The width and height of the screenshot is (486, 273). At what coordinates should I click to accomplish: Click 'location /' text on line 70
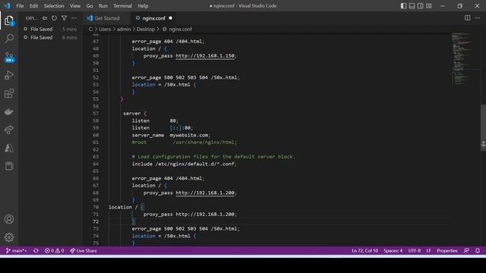pos(123,207)
